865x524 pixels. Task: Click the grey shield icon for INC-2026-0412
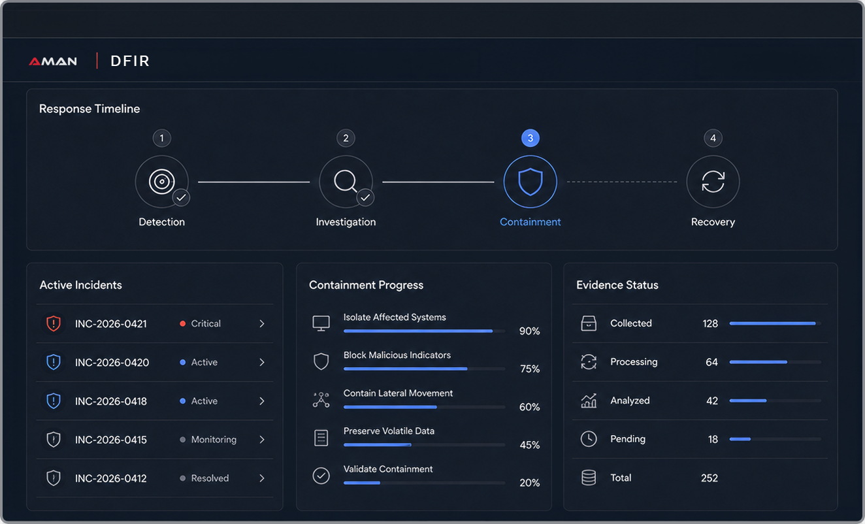(54, 478)
